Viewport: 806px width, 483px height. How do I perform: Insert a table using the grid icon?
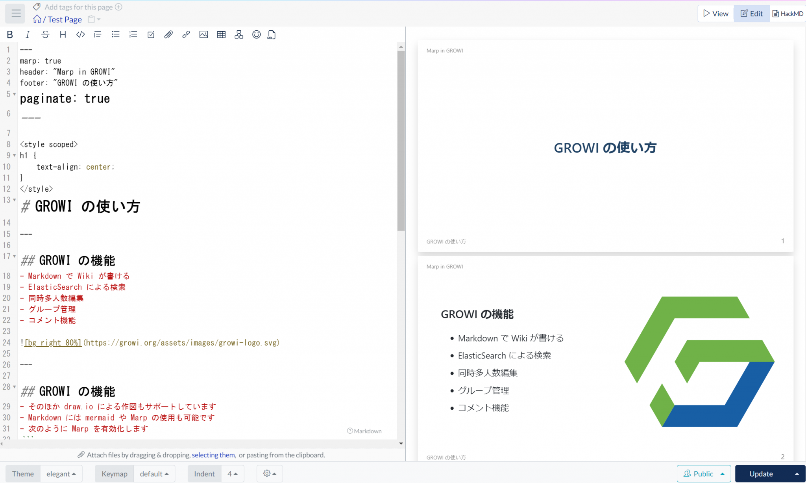(221, 34)
